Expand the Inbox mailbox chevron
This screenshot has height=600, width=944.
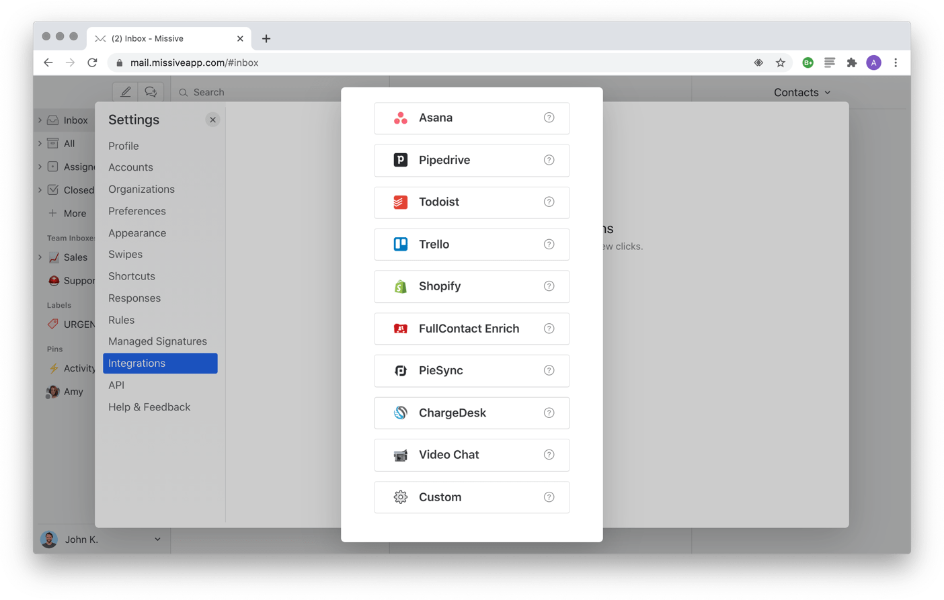(x=40, y=120)
